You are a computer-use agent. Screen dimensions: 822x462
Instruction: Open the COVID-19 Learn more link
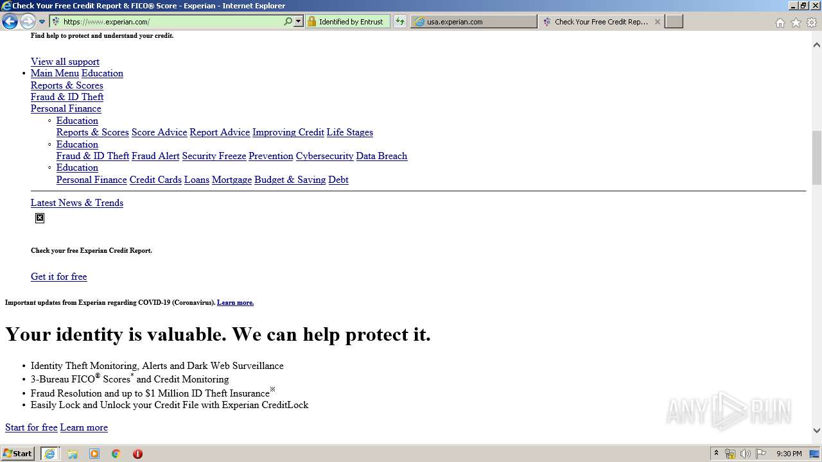click(x=235, y=302)
